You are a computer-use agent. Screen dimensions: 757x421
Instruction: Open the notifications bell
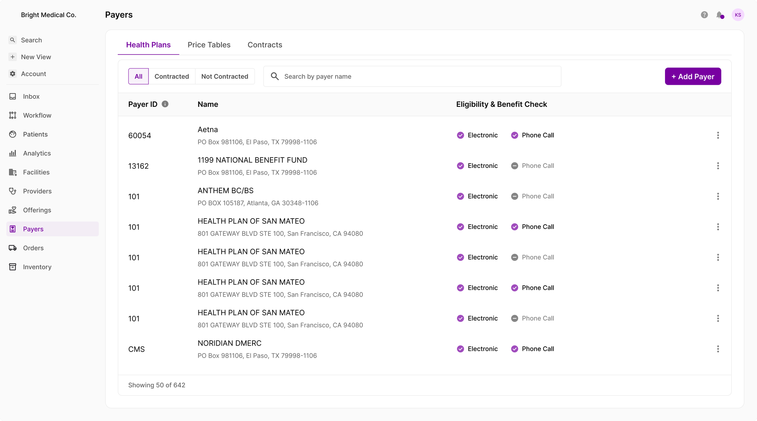(719, 15)
